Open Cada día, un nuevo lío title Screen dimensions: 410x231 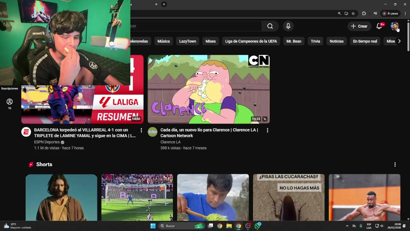209,133
